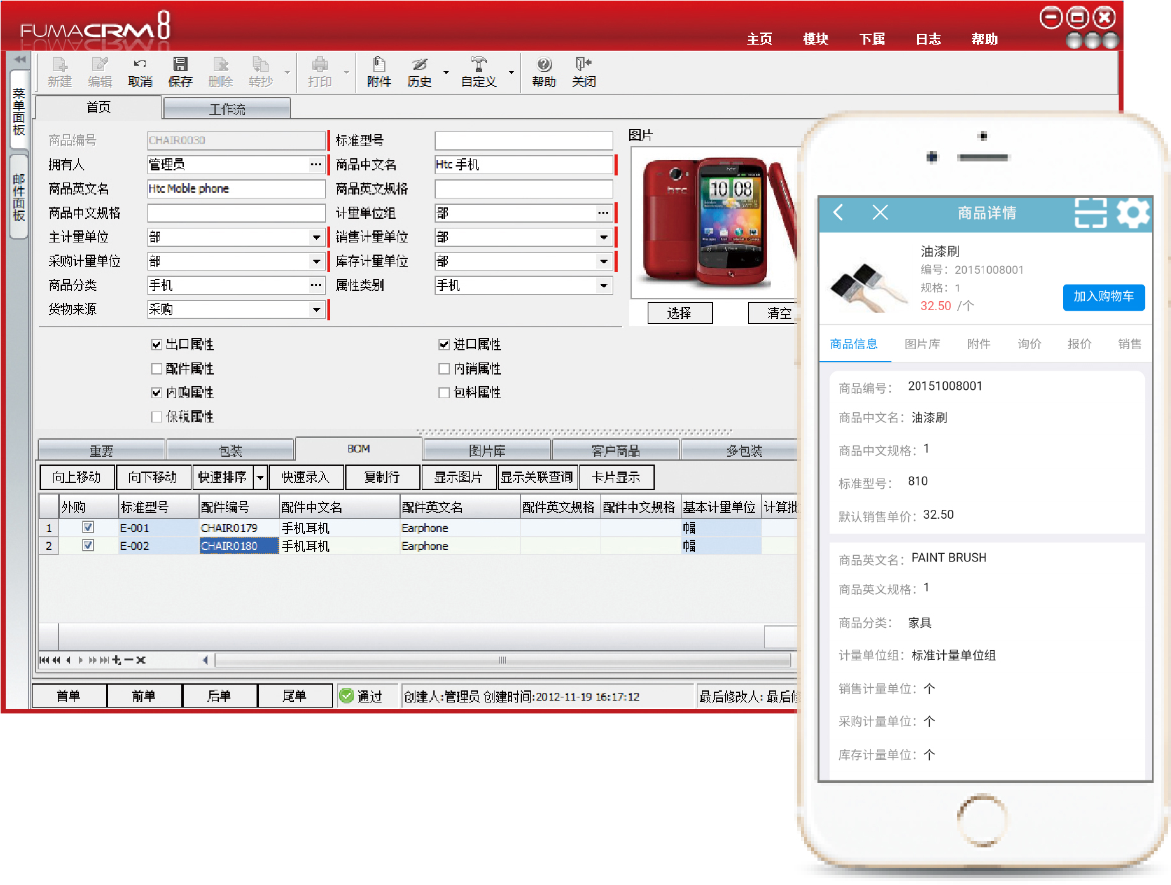The height and width of the screenshot is (885, 1171).
Task: Click the Customize (自定义) tool icon
Action: (478, 65)
